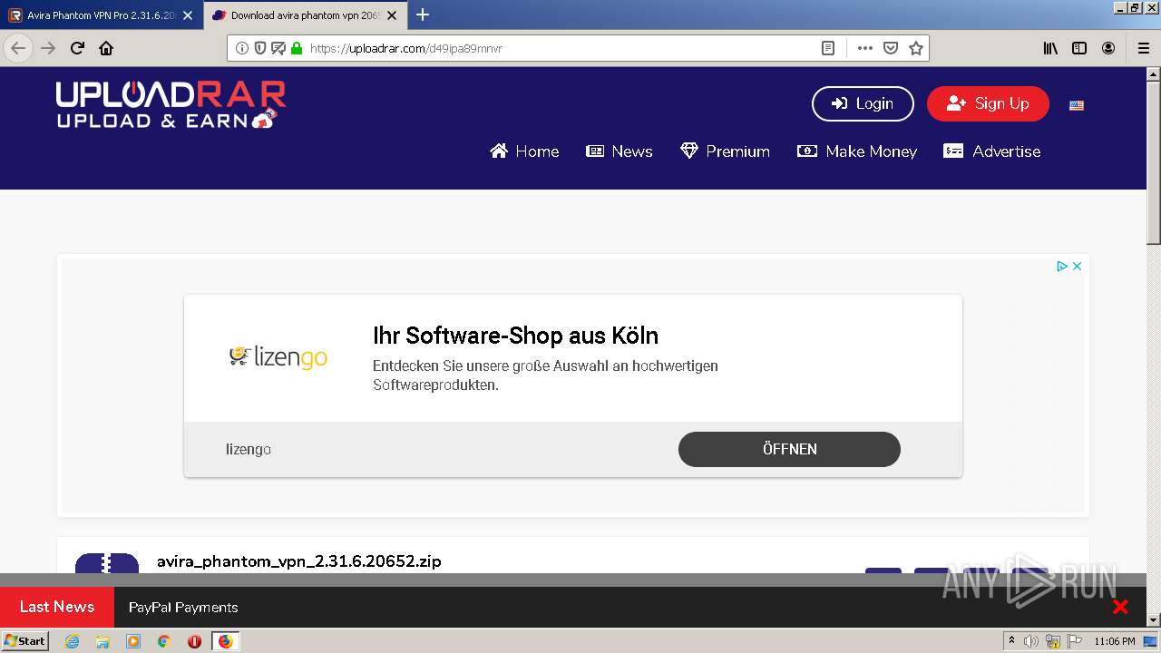Open the network status tray icon
This screenshot has height=653, width=1161.
[x=1053, y=641]
